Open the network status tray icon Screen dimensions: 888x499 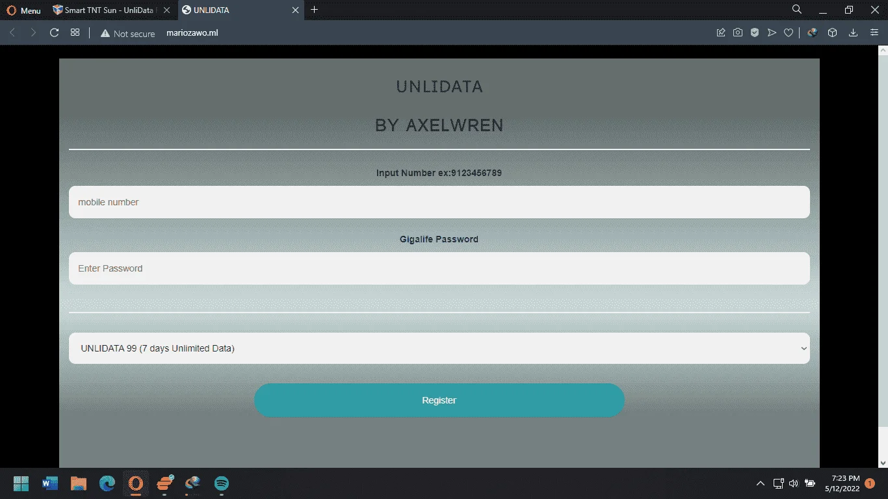pos(778,483)
